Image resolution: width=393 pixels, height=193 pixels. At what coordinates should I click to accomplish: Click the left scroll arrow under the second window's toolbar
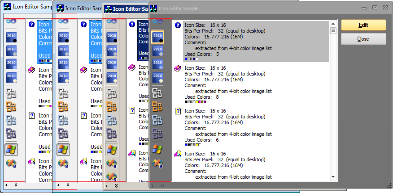58,185
